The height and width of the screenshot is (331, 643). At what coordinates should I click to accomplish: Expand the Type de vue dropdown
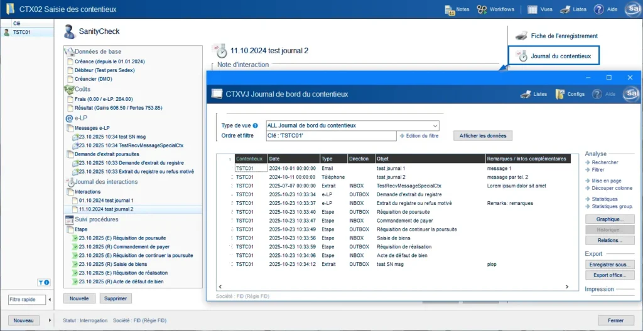435,125
